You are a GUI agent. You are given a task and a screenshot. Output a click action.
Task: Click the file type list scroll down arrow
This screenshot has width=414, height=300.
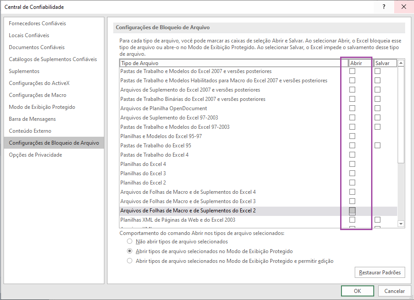(x=401, y=224)
